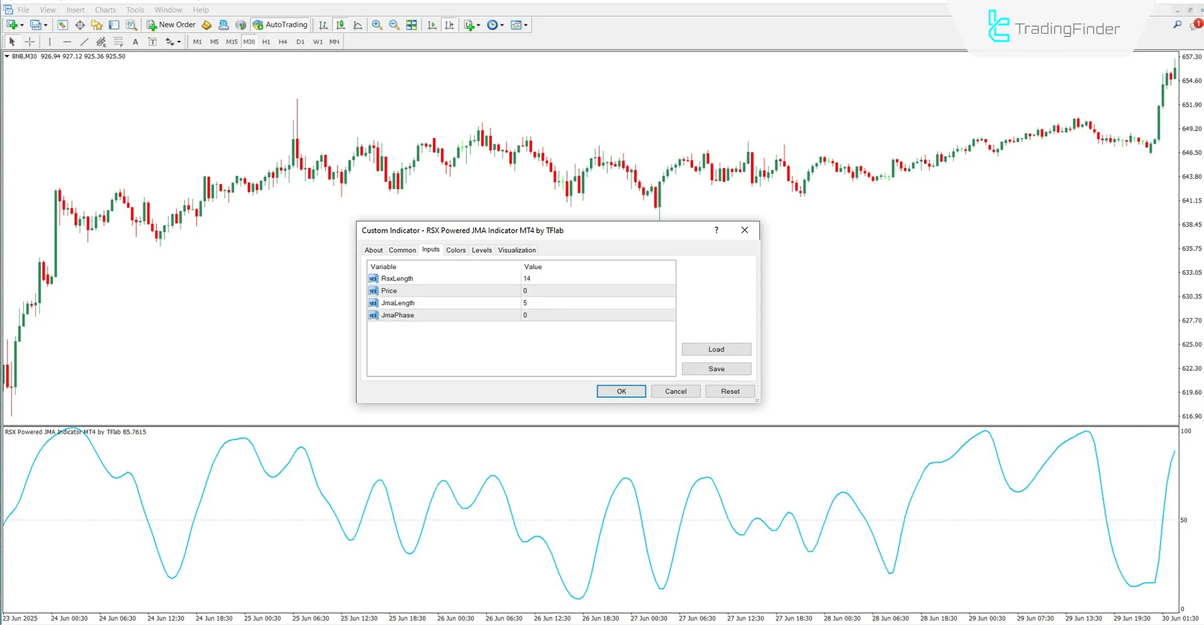This screenshot has height=625, width=1204.
Task: Switch chart timeframe to H1
Action: coord(265,41)
